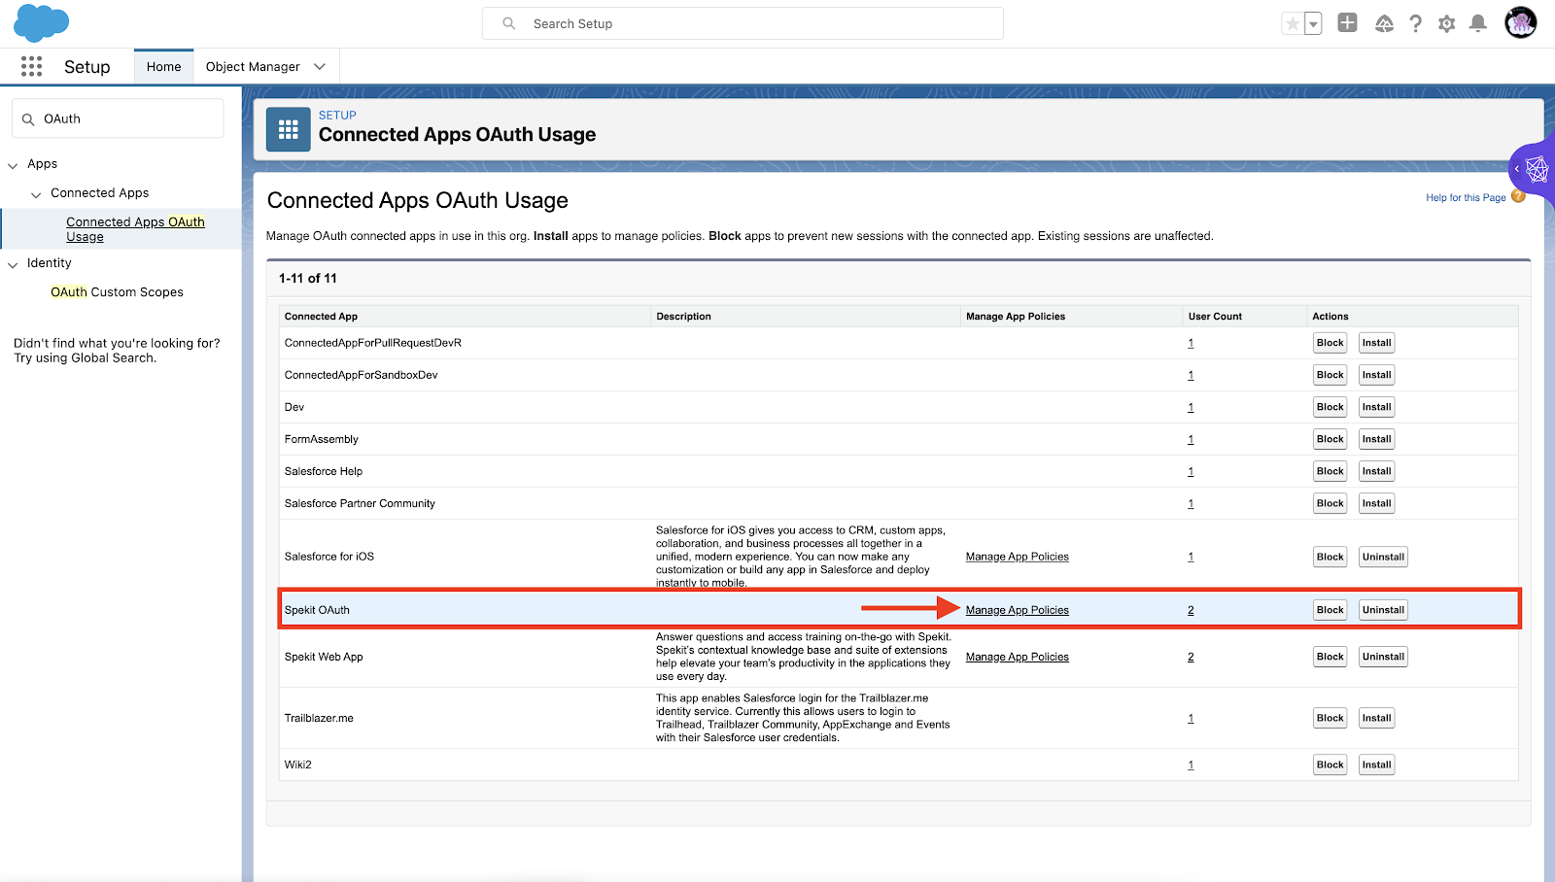Click the Spekit OAuth row name
The width and height of the screenshot is (1555, 882).
point(317,610)
